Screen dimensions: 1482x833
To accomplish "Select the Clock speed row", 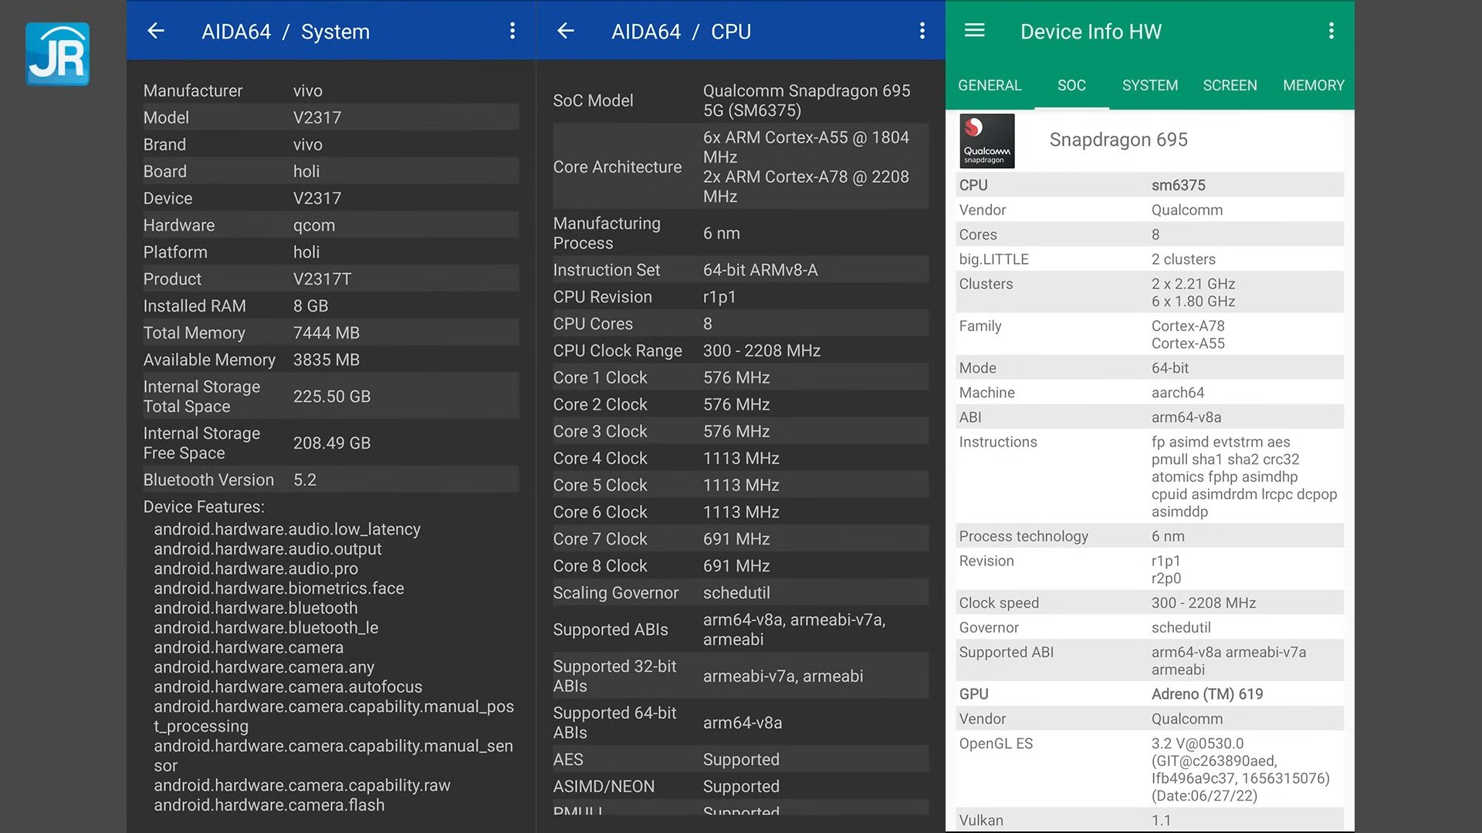I will click(x=1149, y=603).
